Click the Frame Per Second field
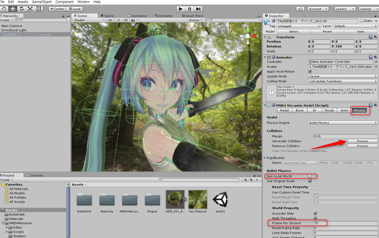The height and width of the screenshot is (238, 379). [x=345, y=223]
